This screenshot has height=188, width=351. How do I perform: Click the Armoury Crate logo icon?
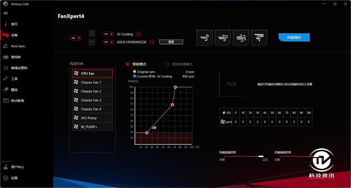point(5,4)
